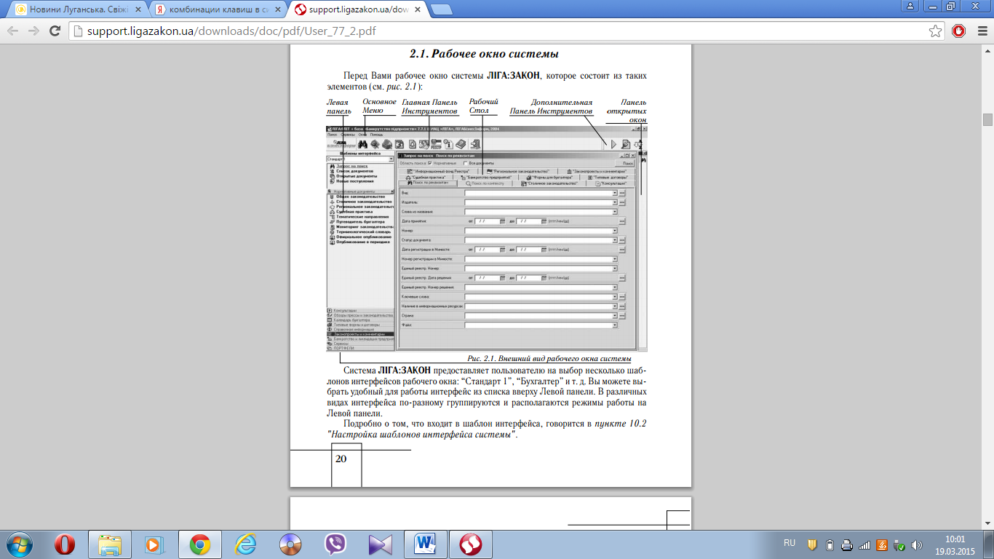Image resolution: width=994 pixels, height=559 pixels.
Task: Click the italic text пункте 10.2
Action: coord(621,423)
